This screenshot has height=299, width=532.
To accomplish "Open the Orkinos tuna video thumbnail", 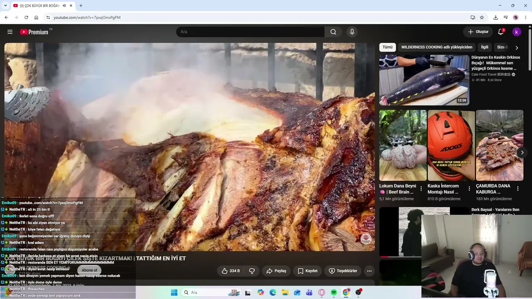I will 424,80.
